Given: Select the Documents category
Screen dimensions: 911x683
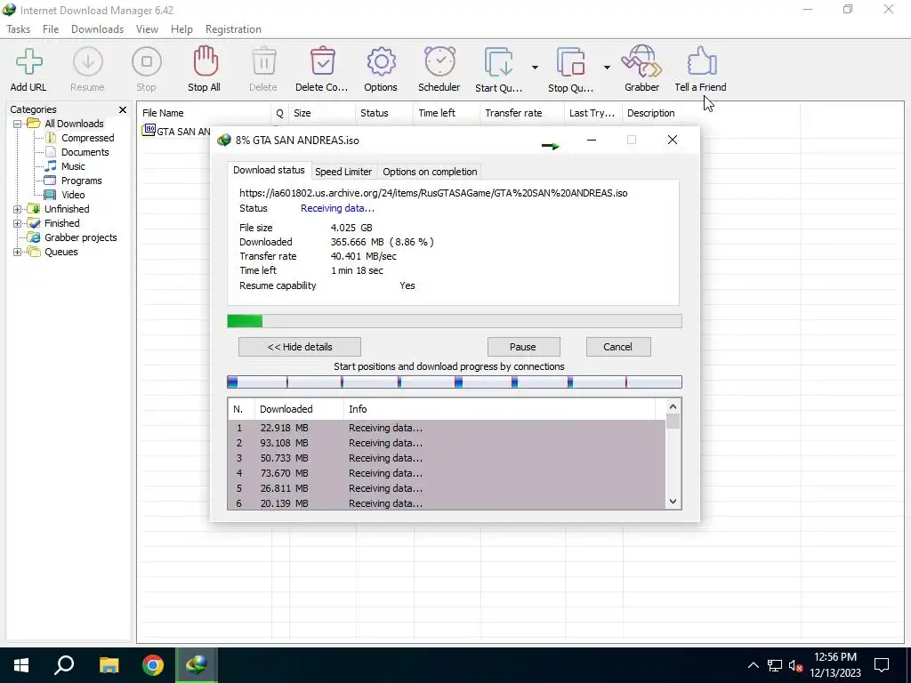Looking at the screenshot, I should coord(85,152).
